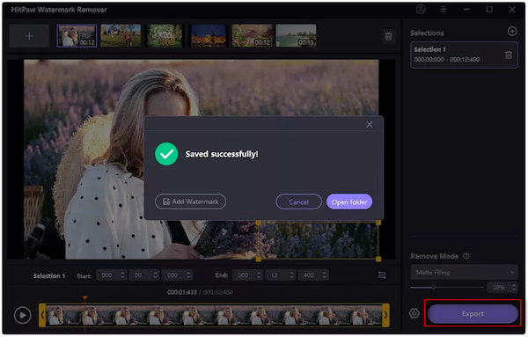
Task: Click the Remove Mode label
Action: [435, 256]
